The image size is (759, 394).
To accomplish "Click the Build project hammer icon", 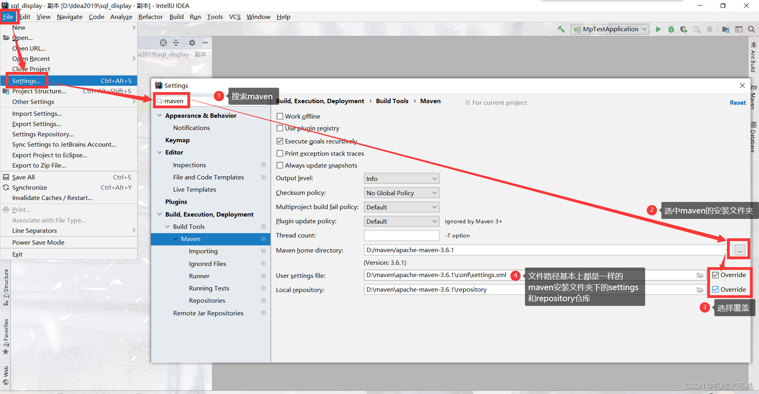I will tap(561, 29).
